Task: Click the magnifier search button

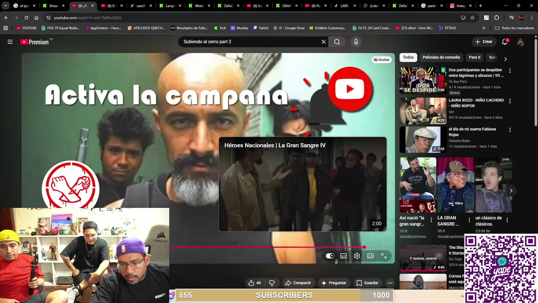Action: point(337,42)
